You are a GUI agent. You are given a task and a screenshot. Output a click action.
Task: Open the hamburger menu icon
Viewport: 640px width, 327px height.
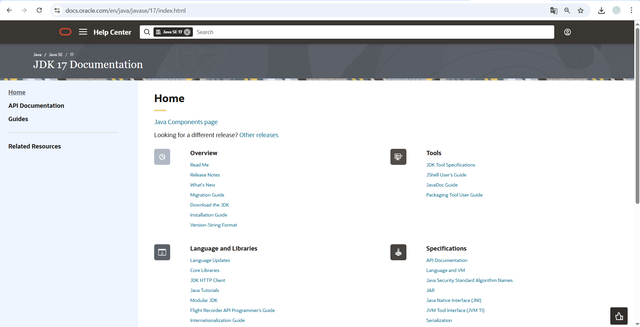coord(83,32)
